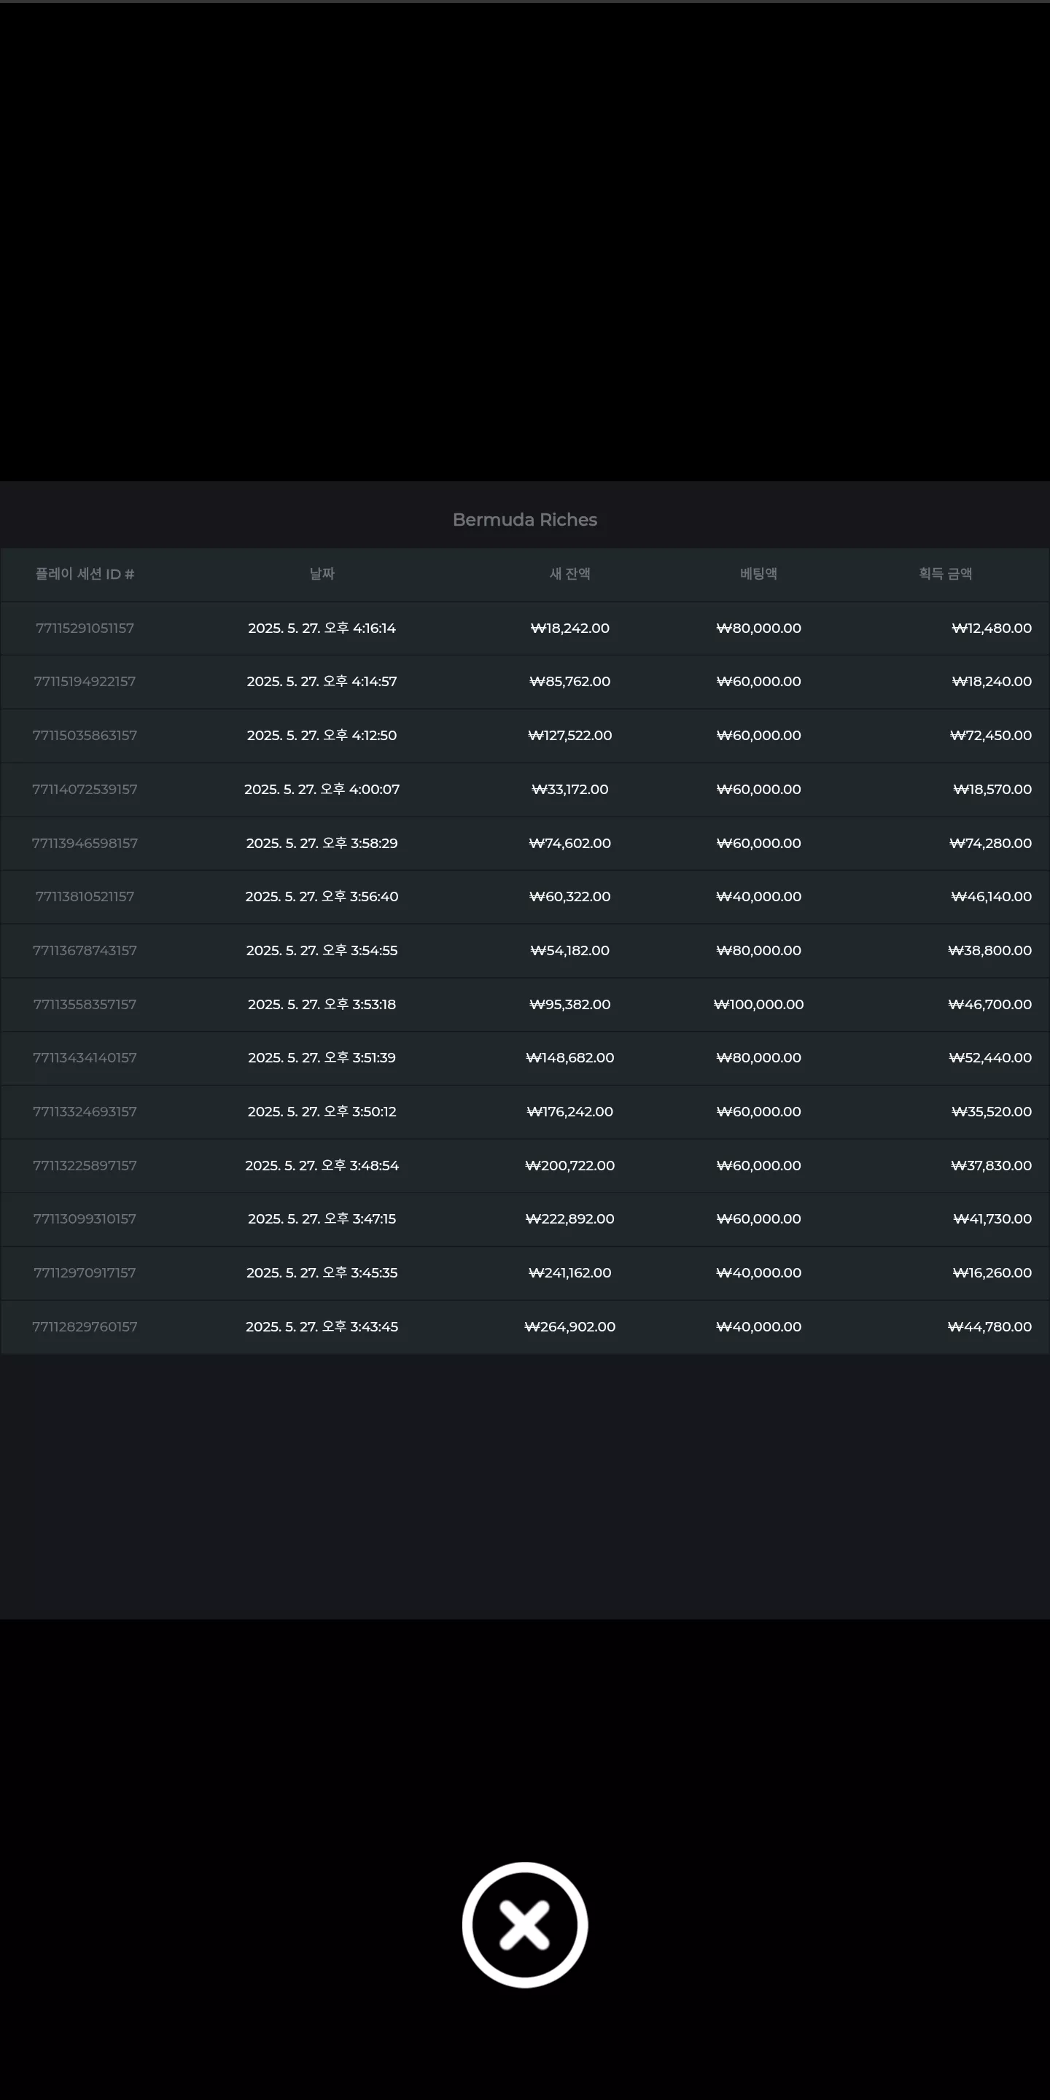Screen dimensions: 1050x2100
Task: Open session 77113678743157
Action: [85, 951]
